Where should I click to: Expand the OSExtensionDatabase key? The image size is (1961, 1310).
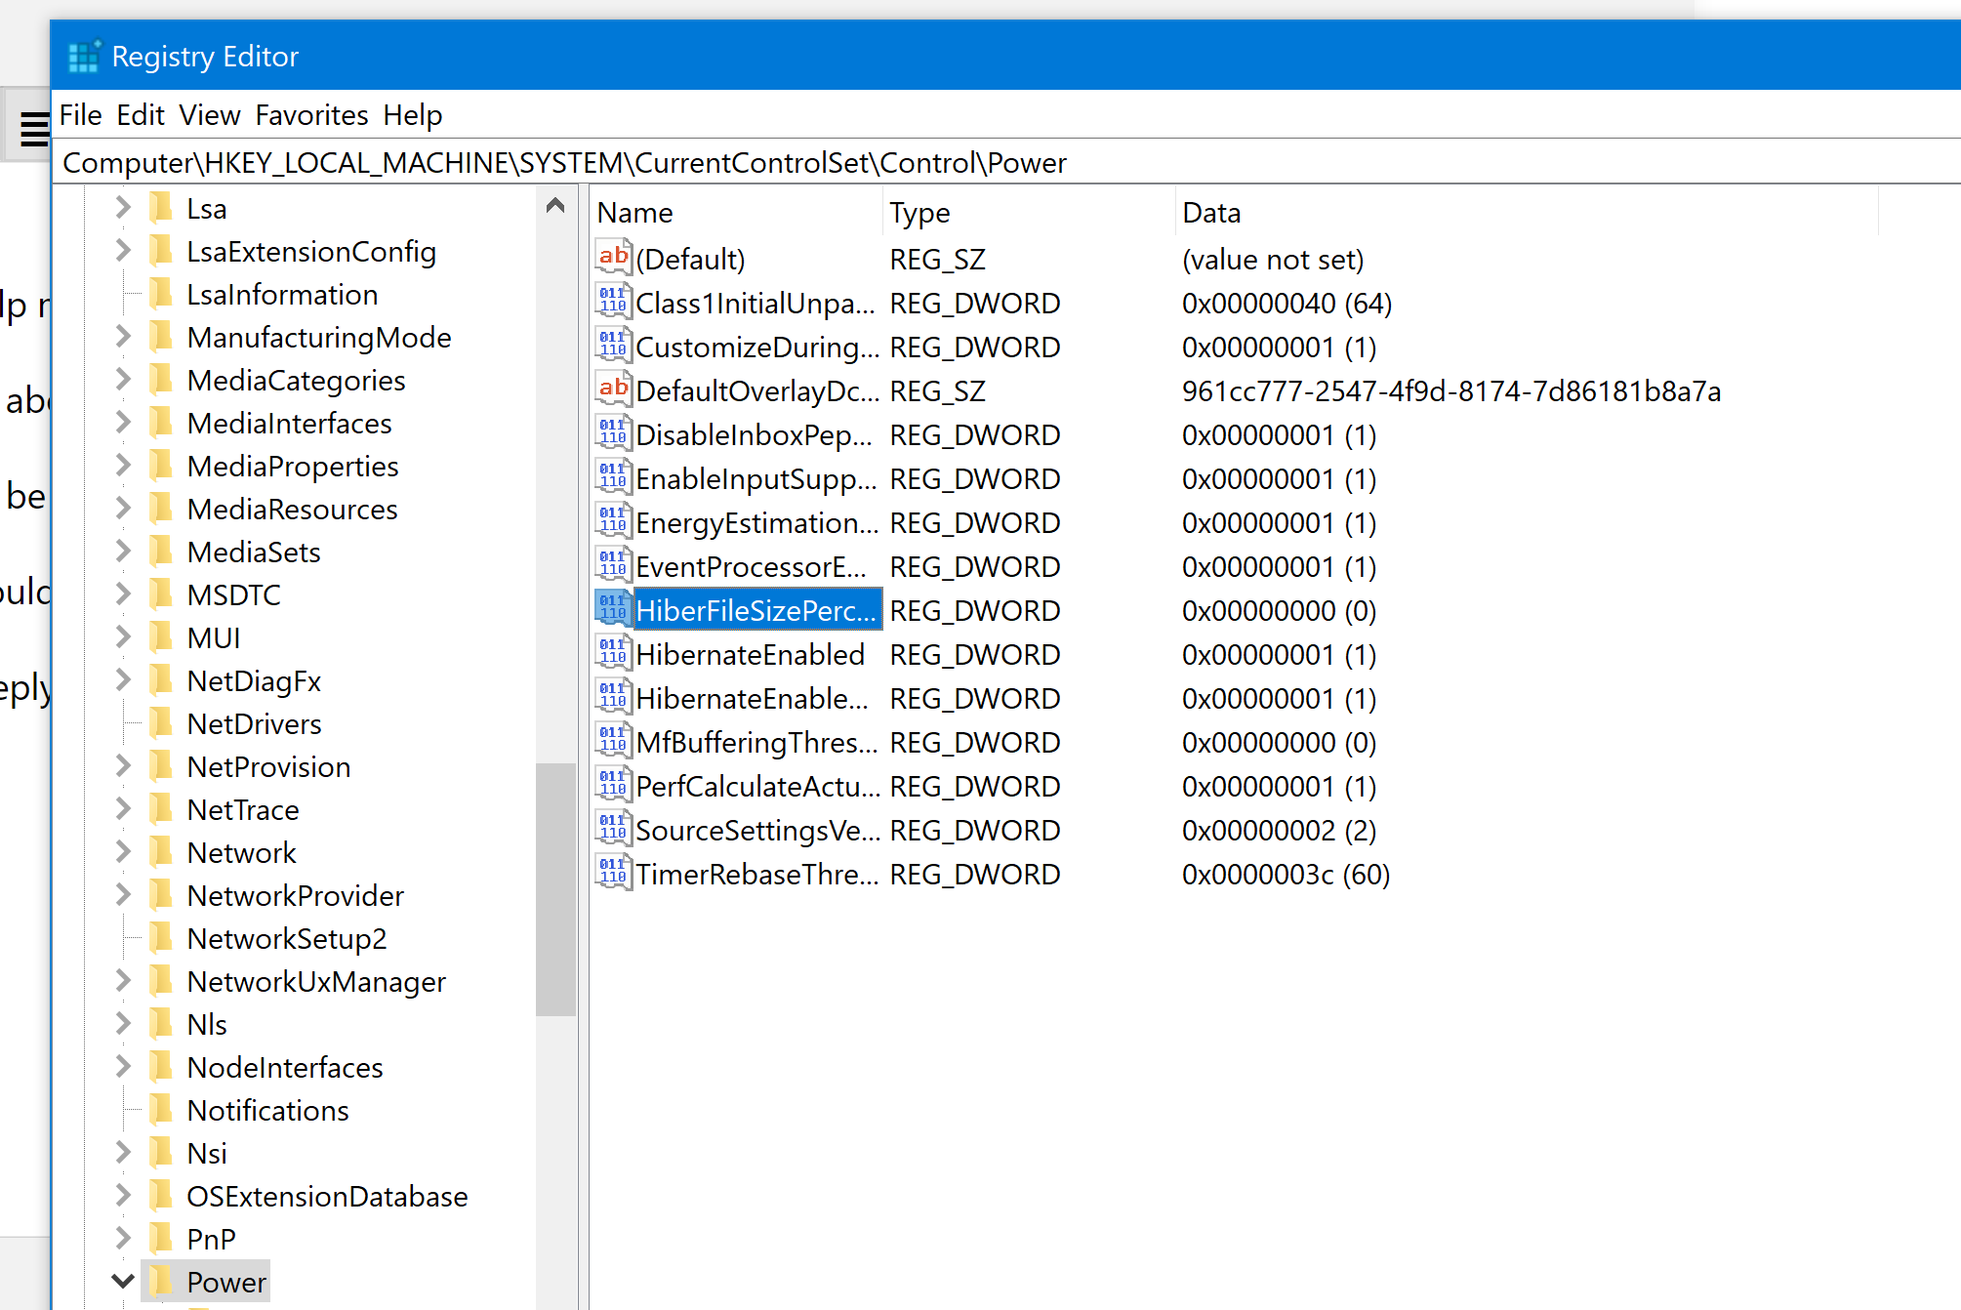123,1196
